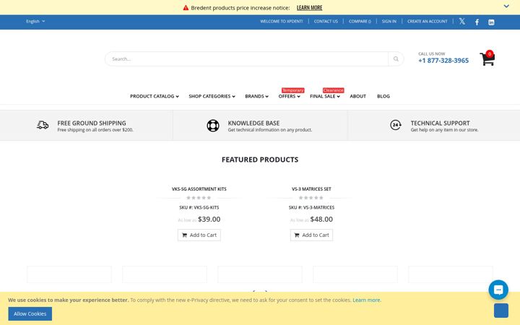The image size is (520, 325).
Task: Expand the Brands menu
Action: pyautogui.click(x=256, y=96)
